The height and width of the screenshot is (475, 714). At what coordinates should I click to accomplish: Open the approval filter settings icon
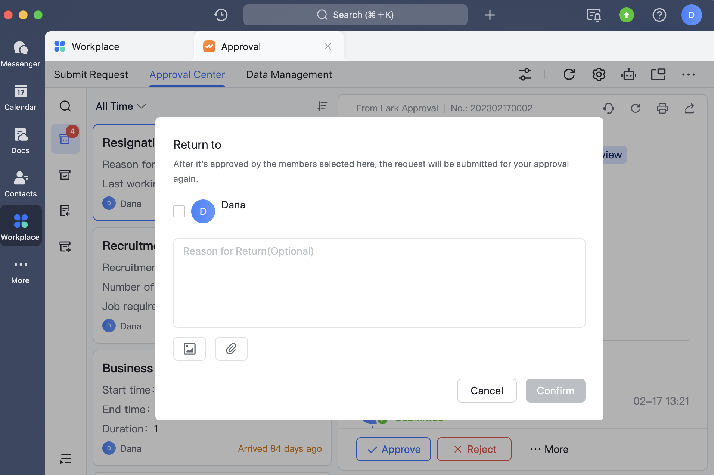pos(525,74)
